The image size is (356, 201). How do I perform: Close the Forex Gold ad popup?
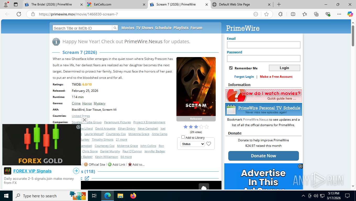84,120
